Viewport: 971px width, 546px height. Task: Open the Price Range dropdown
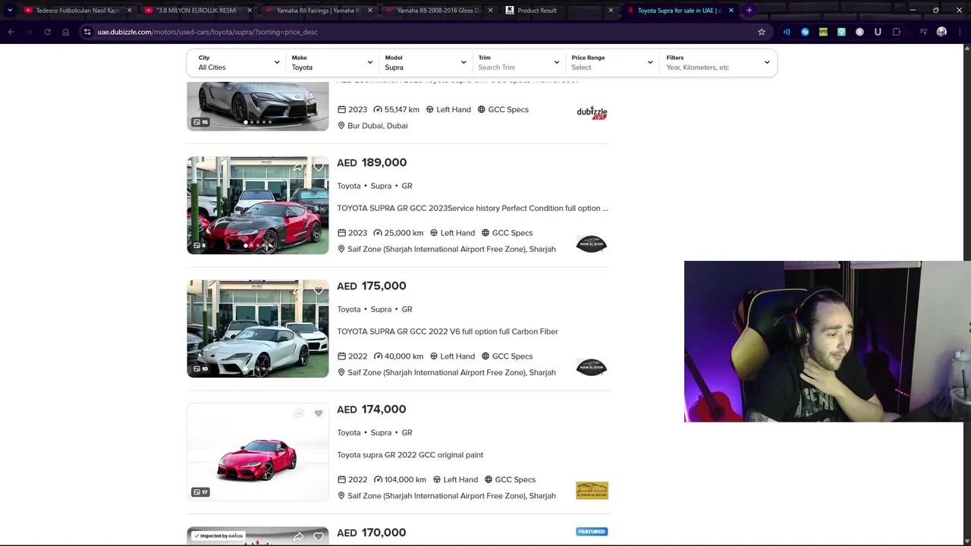[612, 62]
